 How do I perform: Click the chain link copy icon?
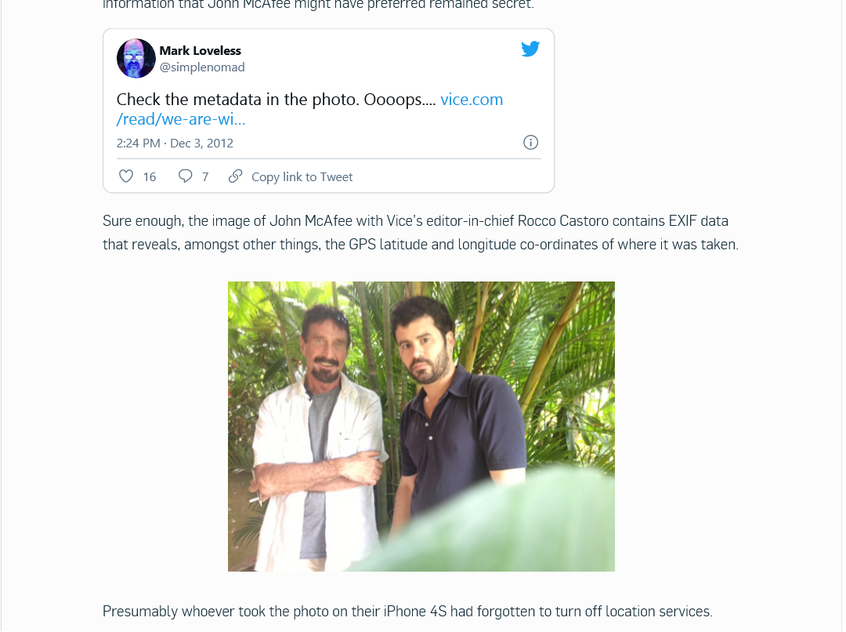pos(235,176)
